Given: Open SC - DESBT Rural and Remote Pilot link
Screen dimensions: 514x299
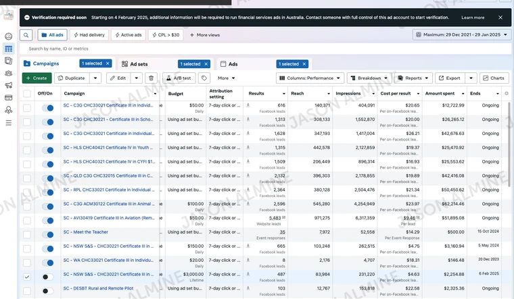Looking at the screenshot, I should point(98,288).
